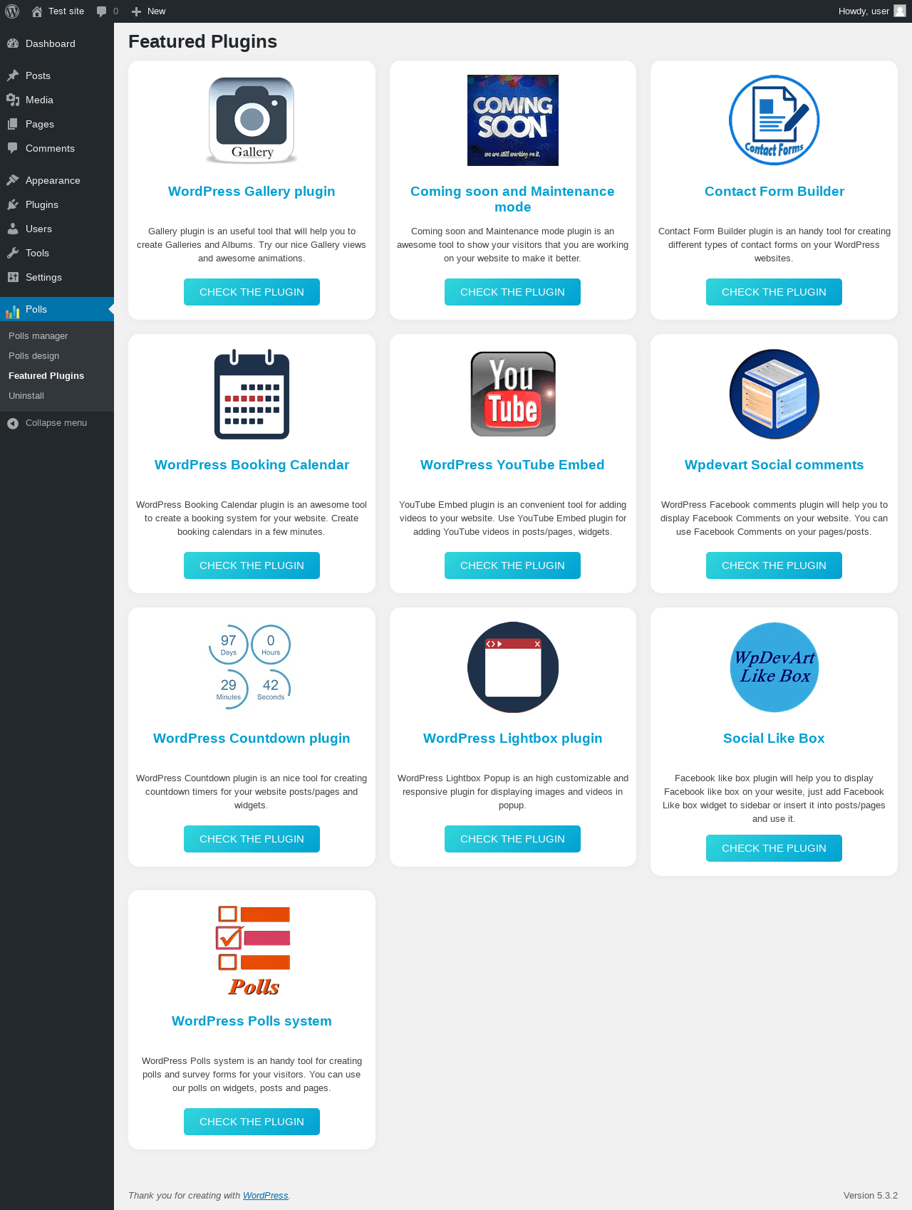The image size is (912, 1210).
Task: Click the plus New icon in admin bar
Action: pos(137,11)
